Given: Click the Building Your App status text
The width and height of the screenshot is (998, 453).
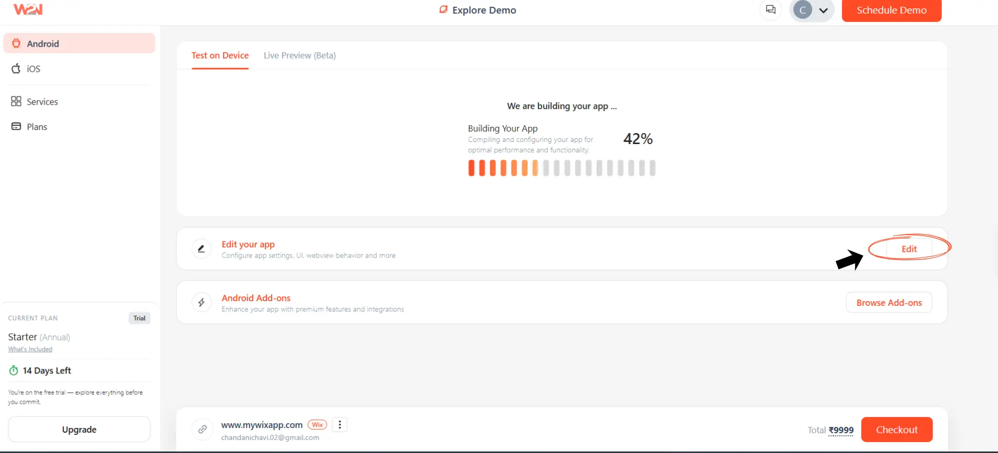Looking at the screenshot, I should tap(503, 128).
